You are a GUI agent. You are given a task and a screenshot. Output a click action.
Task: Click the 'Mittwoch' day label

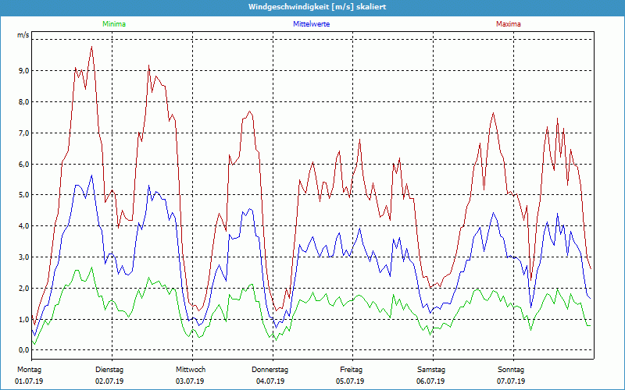[191, 370]
